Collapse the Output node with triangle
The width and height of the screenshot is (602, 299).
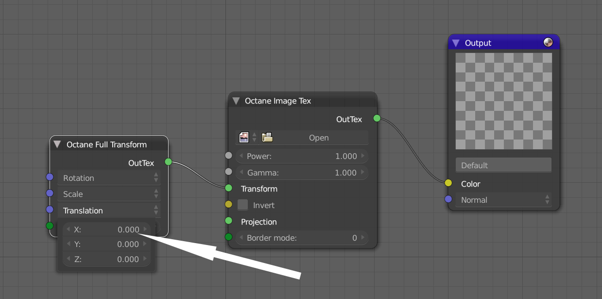click(x=456, y=43)
